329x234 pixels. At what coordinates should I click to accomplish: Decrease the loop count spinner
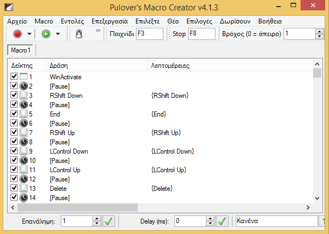pos(319,37)
